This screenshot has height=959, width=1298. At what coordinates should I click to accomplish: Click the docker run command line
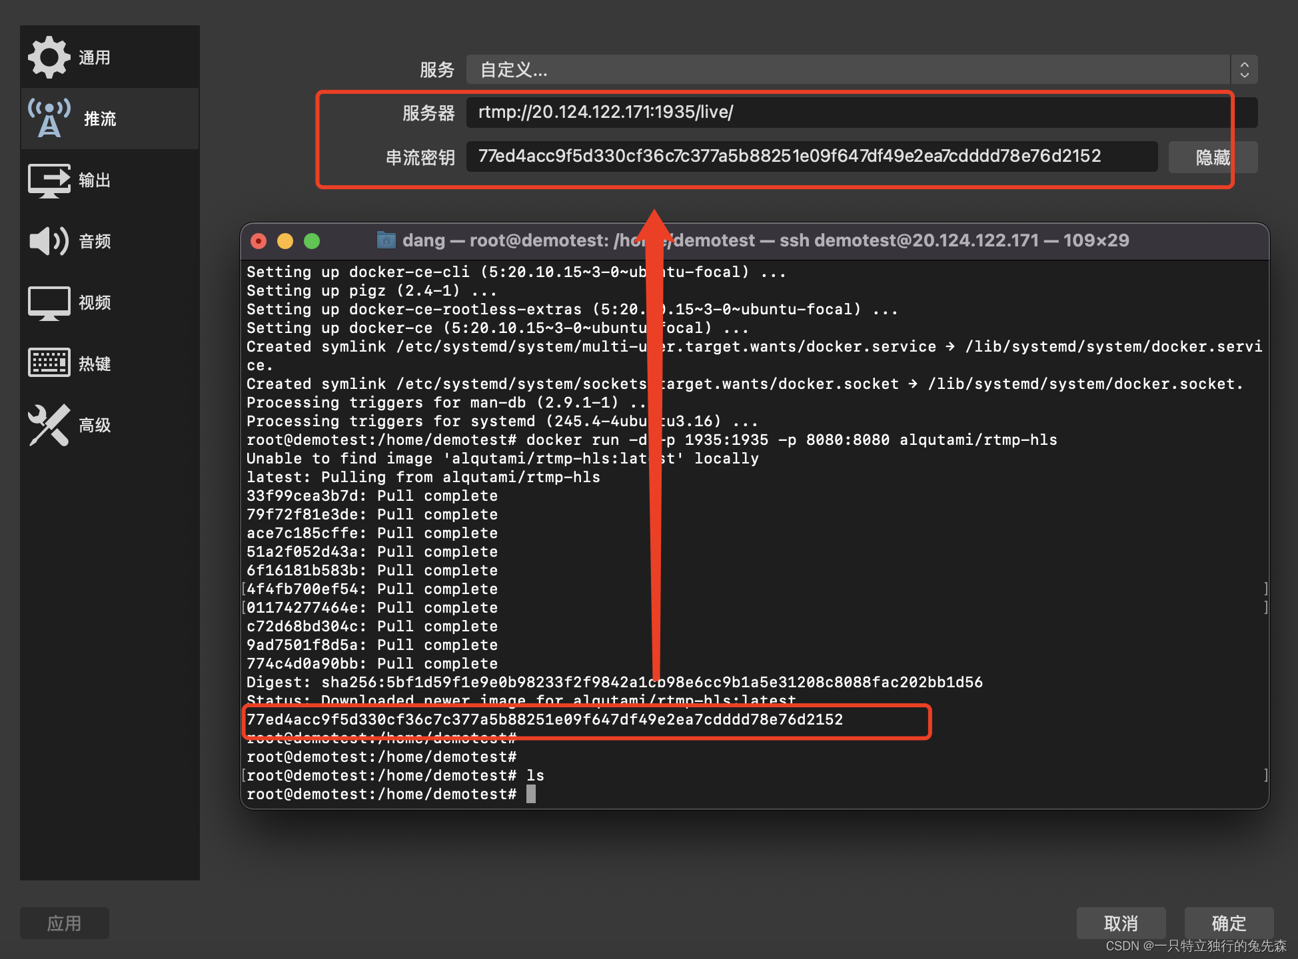click(x=652, y=440)
